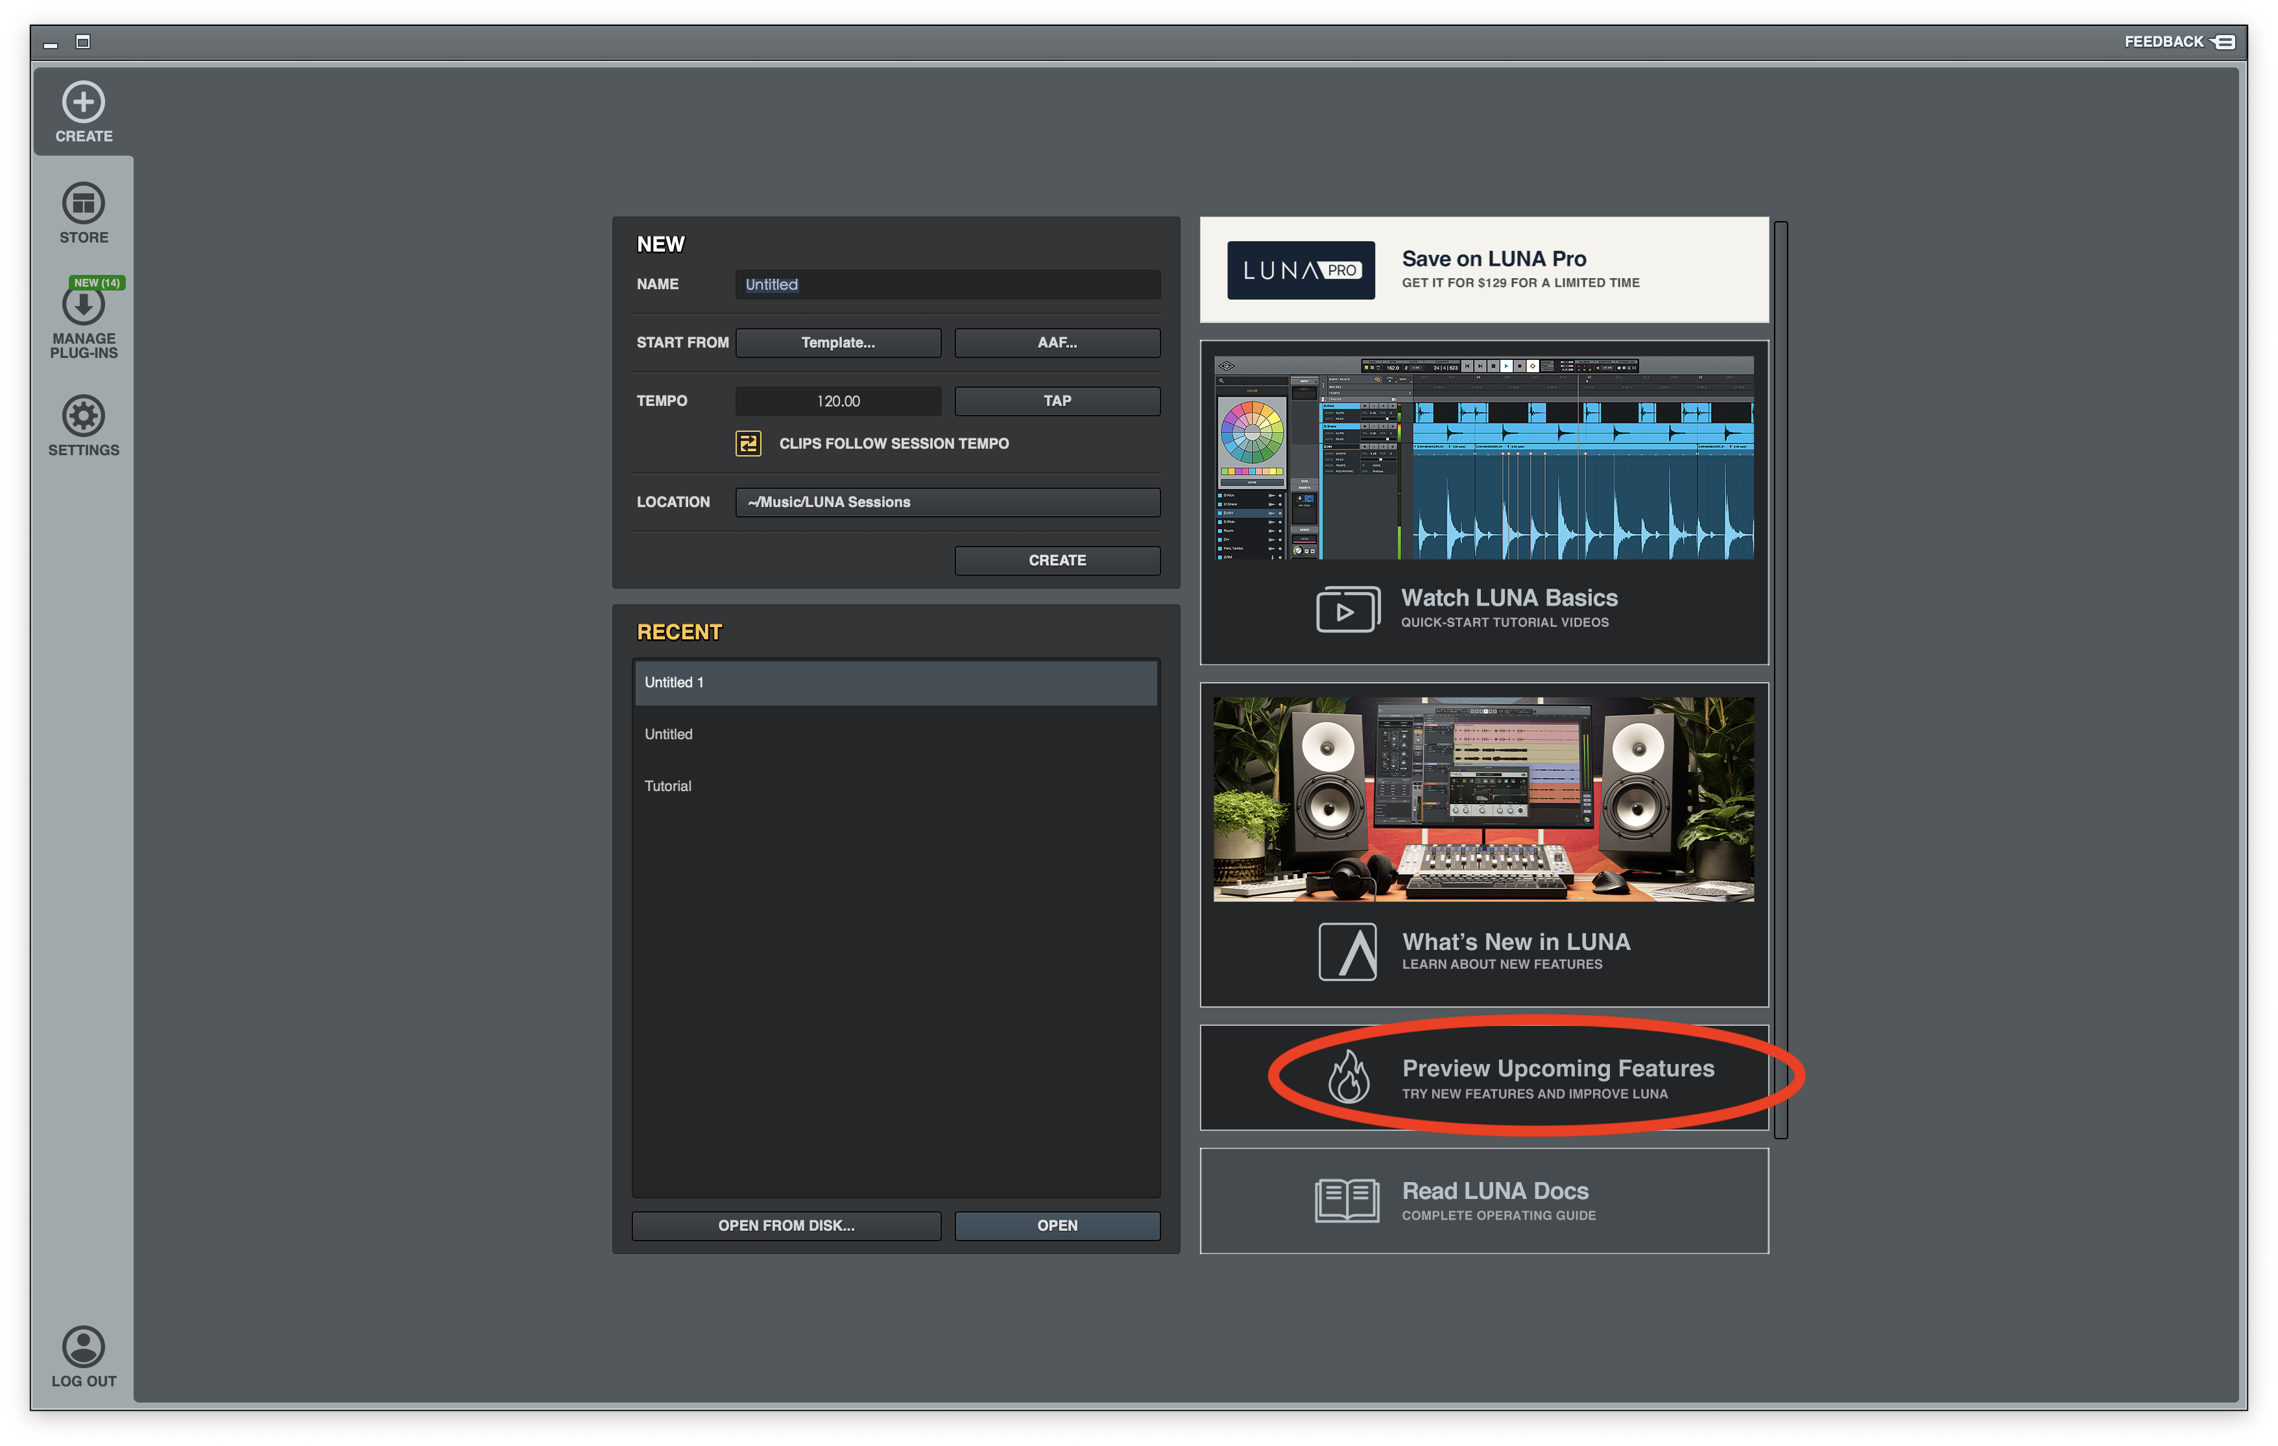Screen dimensions: 2278x1446
Task: Open Settings gear icon in sidebar
Action: 83,416
